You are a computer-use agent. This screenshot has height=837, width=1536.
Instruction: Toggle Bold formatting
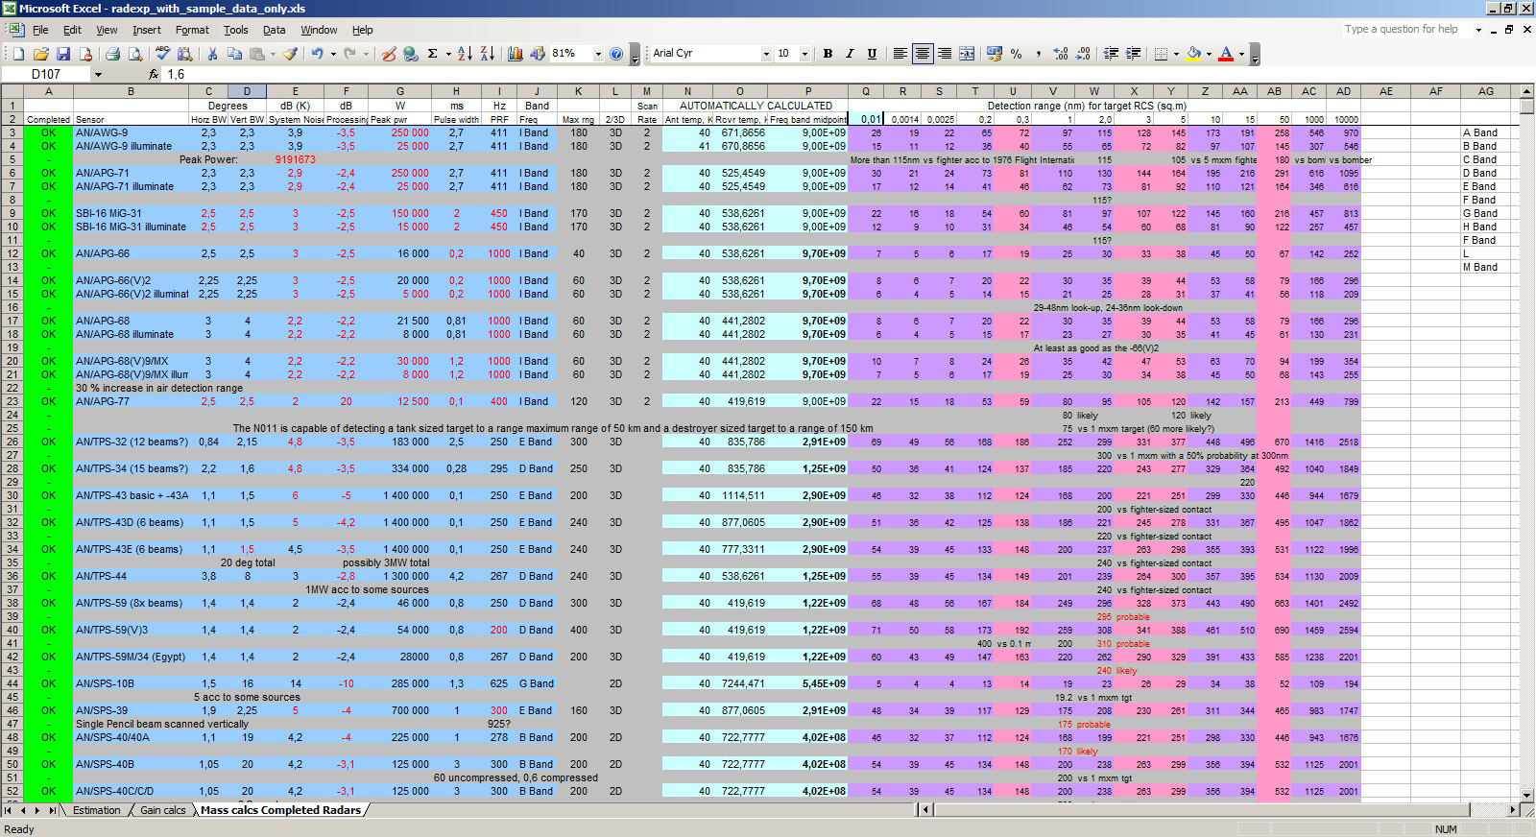click(x=828, y=54)
